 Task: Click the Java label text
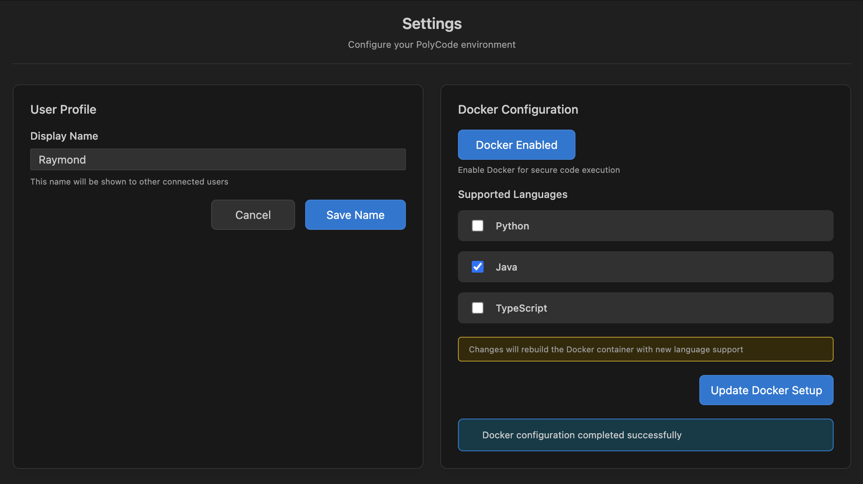click(506, 267)
